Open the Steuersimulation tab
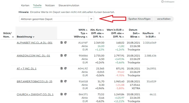This screenshot has width=189, height=103. pyautogui.click(x=69, y=6)
